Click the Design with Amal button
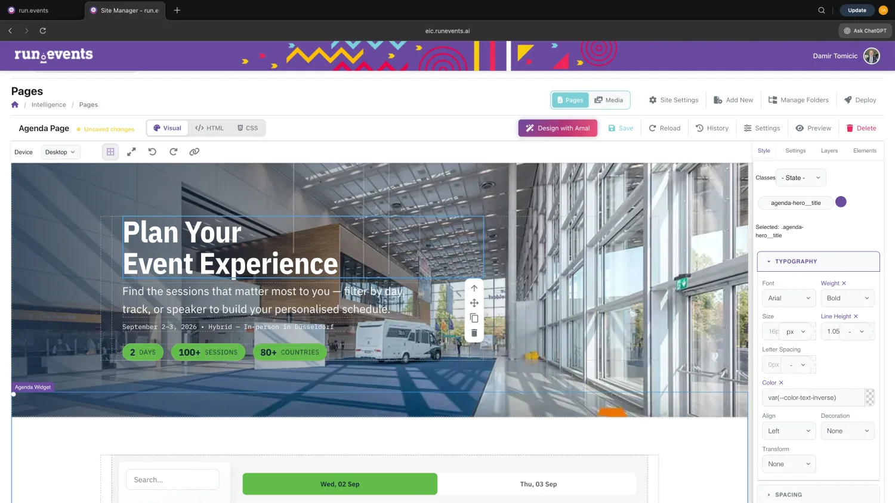The width and height of the screenshot is (895, 503). (558, 128)
